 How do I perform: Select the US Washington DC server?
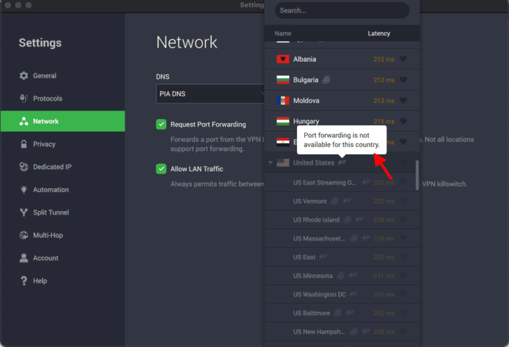click(x=342, y=295)
